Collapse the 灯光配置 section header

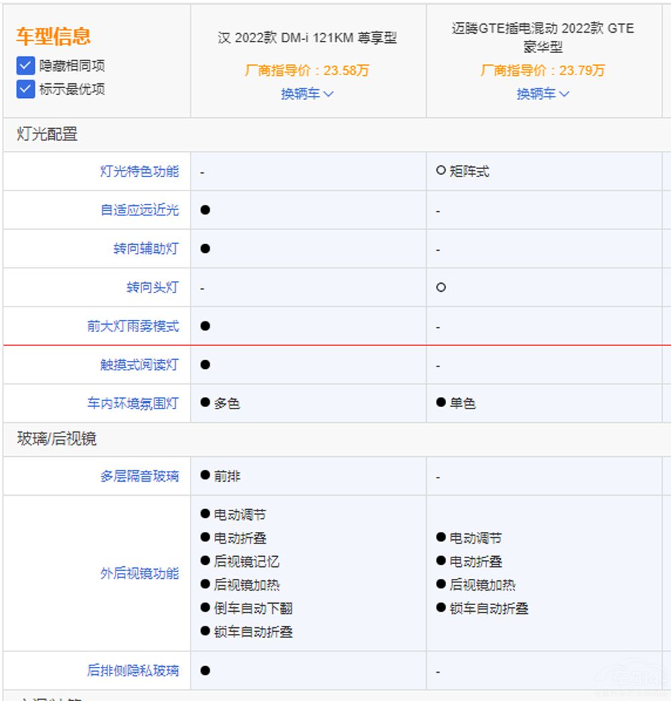pos(47,134)
